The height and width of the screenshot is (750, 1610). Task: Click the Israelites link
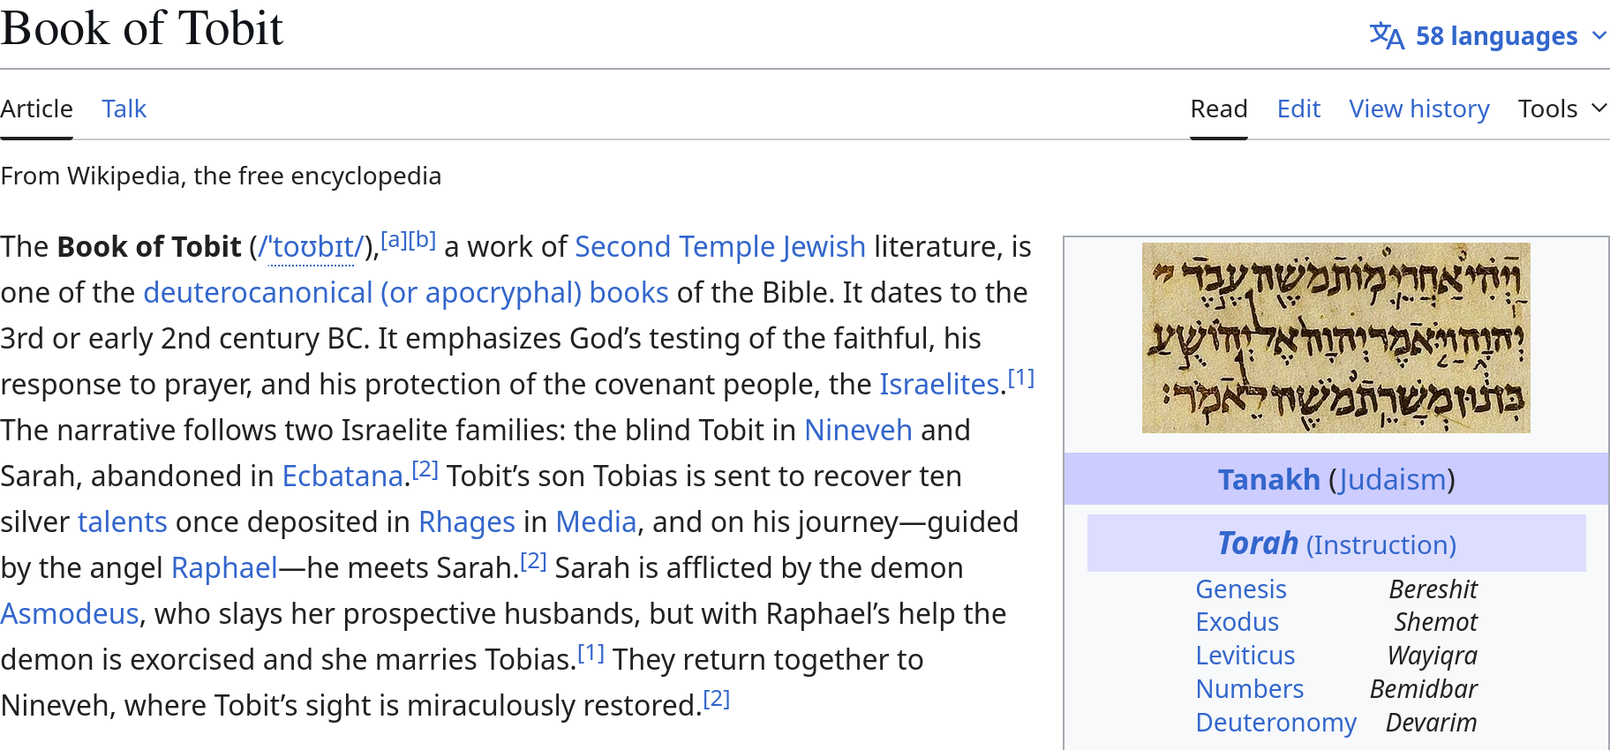(938, 384)
